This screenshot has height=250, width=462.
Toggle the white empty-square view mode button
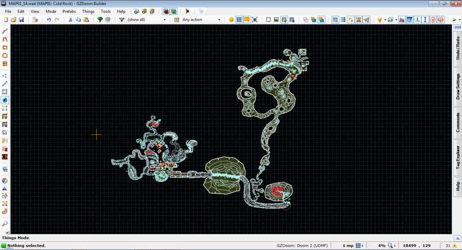[268, 20]
